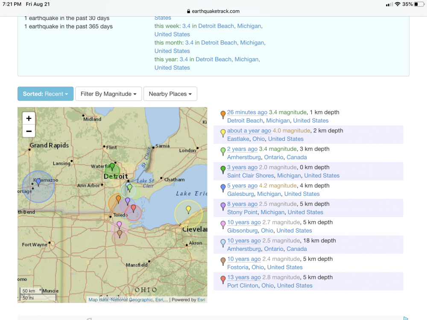Click the dark green map pin above Detroit
The height and width of the screenshot is (320, 427).
click(x=112, y=167)
